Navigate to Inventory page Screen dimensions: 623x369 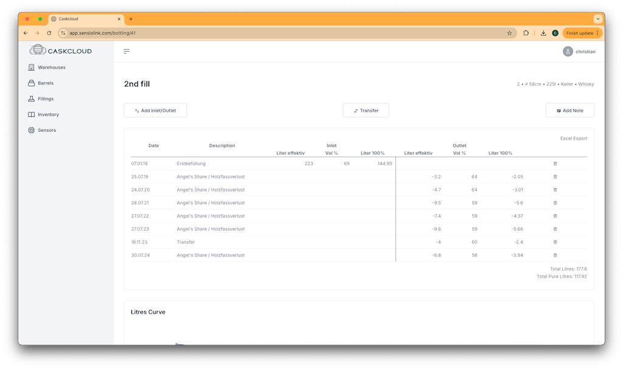point(48,114)
